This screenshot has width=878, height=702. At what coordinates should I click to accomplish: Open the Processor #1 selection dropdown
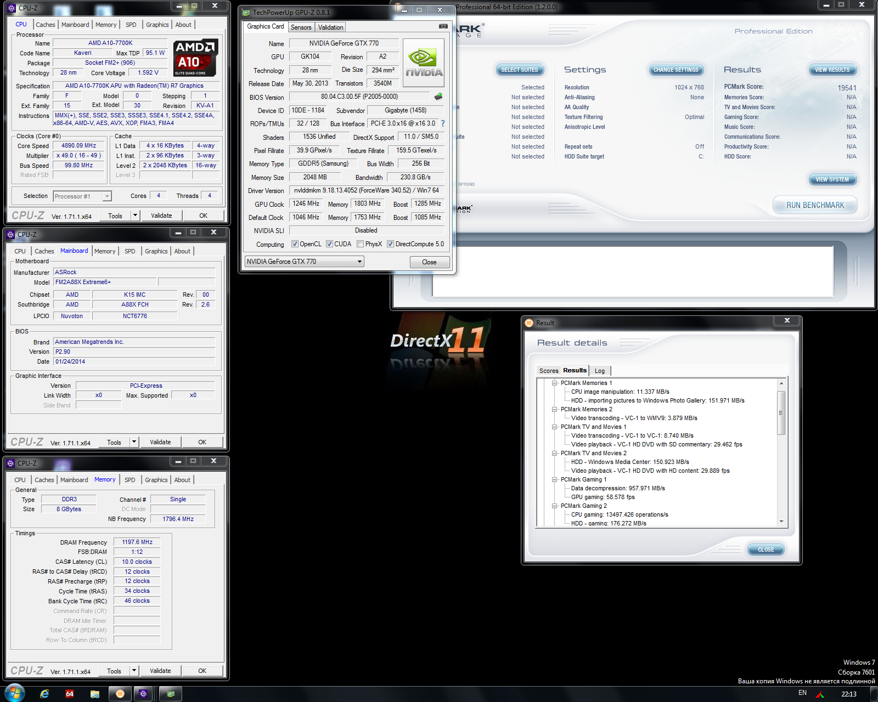(82, 196)
